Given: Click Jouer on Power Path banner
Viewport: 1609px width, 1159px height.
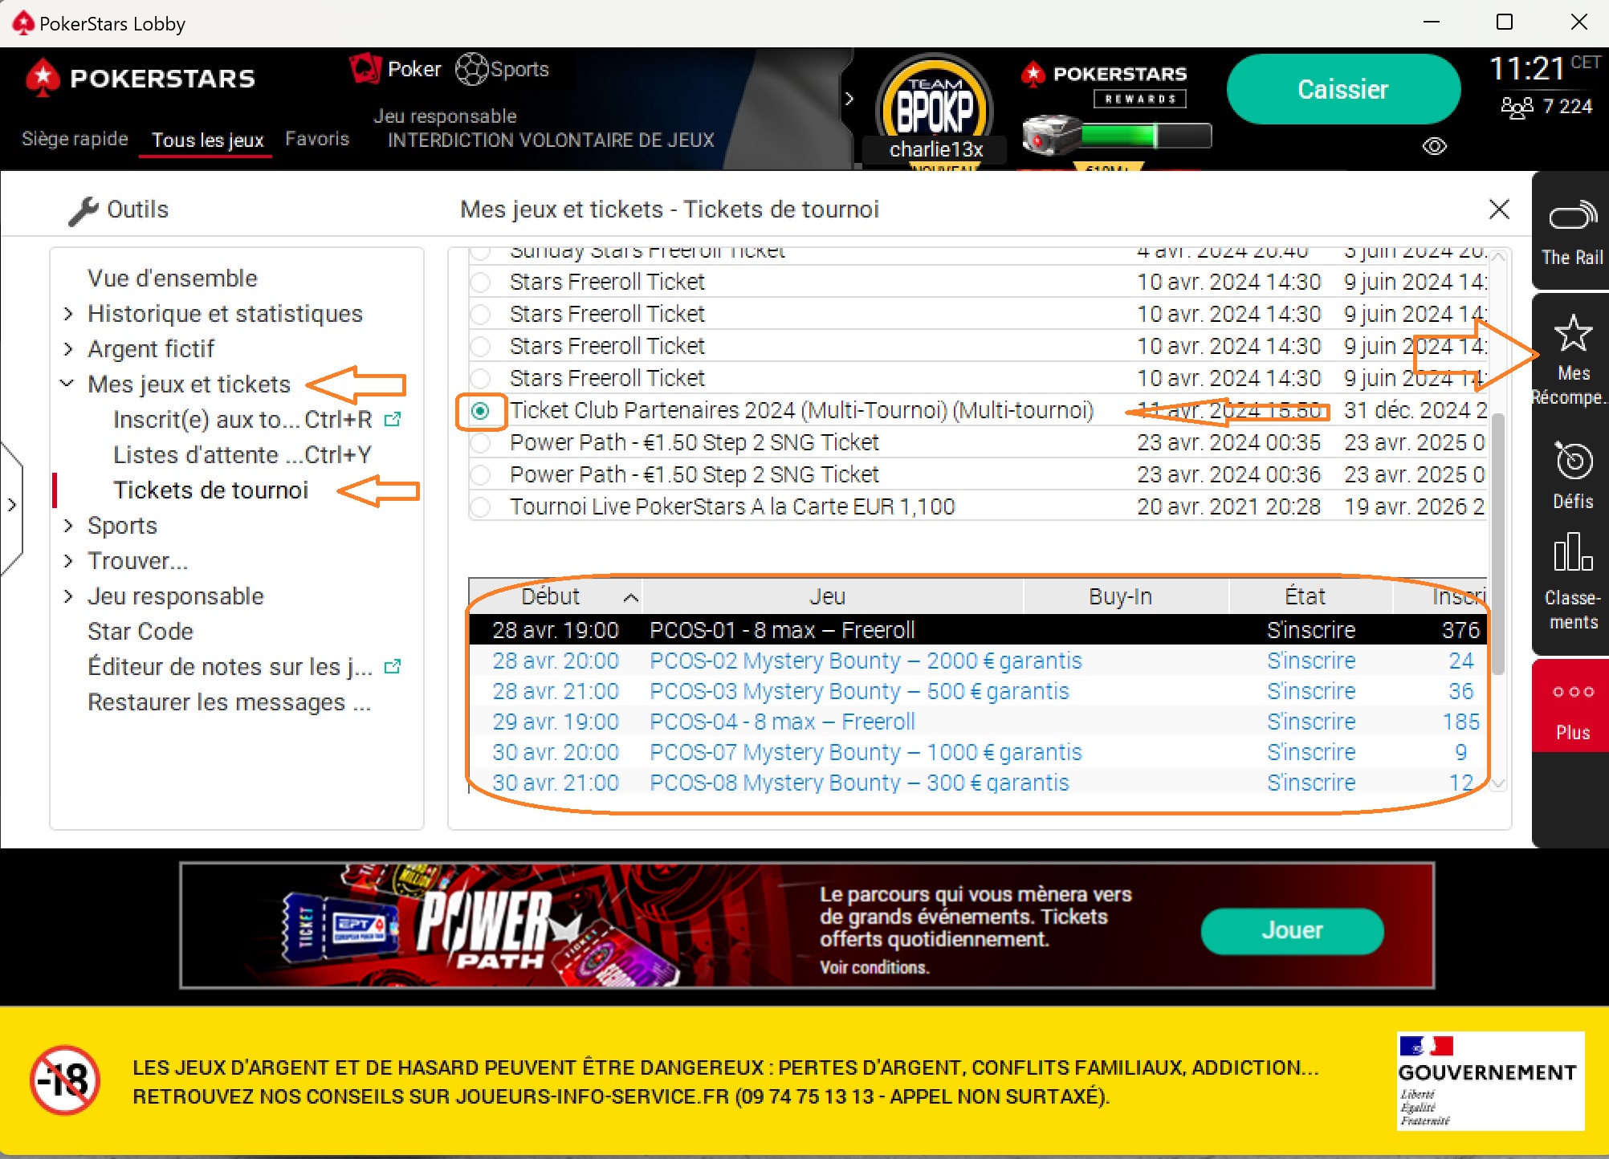Looking at the screenshot, I should [x=1292, y=930].
